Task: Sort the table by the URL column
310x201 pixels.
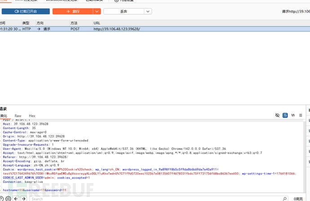Action: point(97,23)
